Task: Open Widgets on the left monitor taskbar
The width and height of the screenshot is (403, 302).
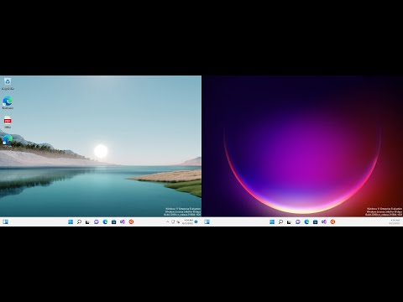Action: (x=5, y=221)
